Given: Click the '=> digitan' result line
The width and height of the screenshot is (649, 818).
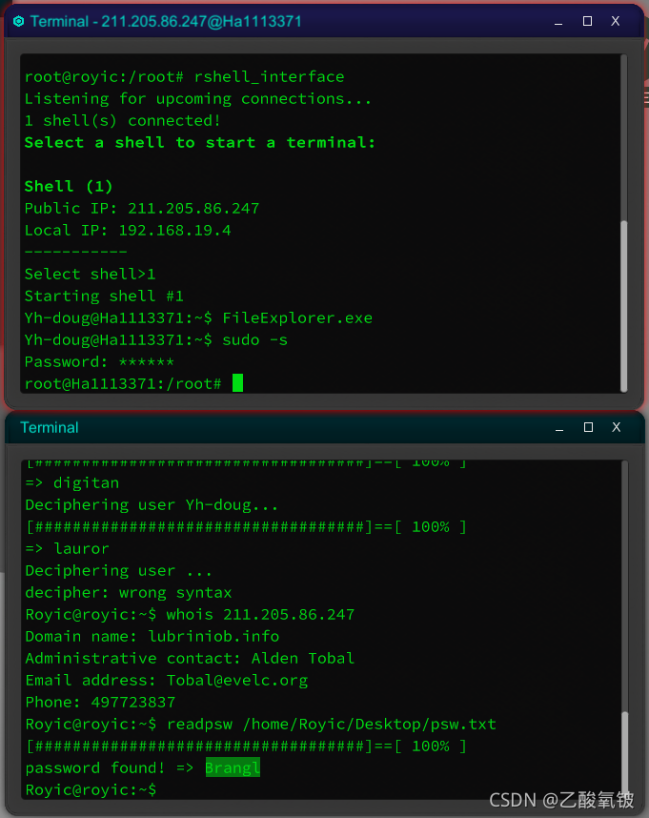Looking at the screenshot, I should [x=71, y=483].
